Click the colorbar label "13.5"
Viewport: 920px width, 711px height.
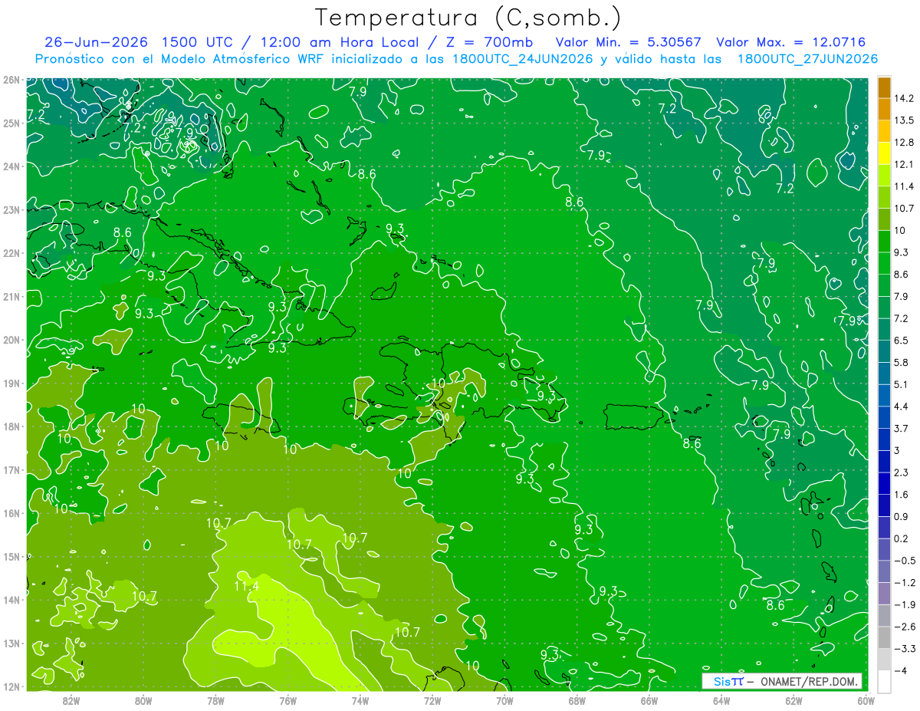pyautogui.click(x=904, y=120)
